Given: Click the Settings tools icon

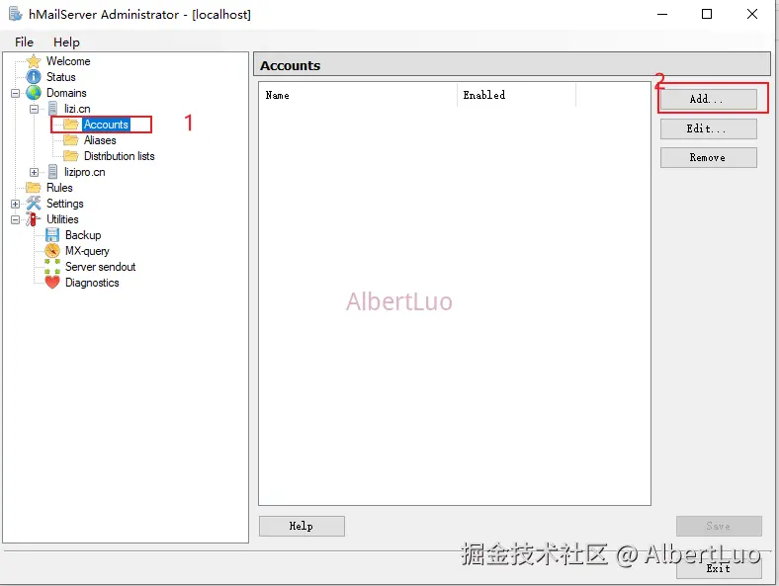Looking at the screenshot, I should pyautogui.click(x=34, y=204).
